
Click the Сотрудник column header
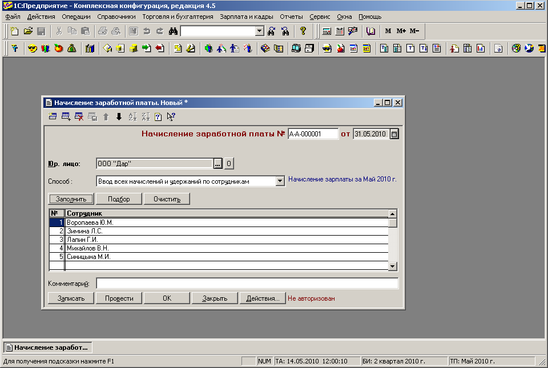pos(227,213)
